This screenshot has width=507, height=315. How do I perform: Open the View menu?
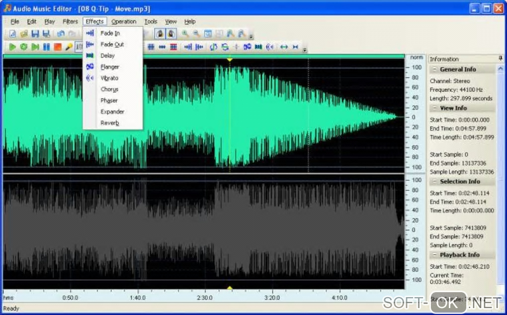(x=170, y=22)
